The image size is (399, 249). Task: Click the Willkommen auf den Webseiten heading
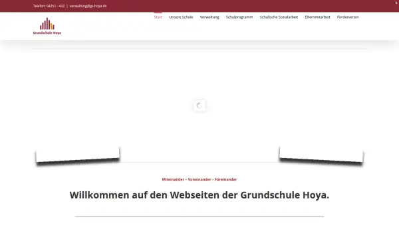coord(199,195)
